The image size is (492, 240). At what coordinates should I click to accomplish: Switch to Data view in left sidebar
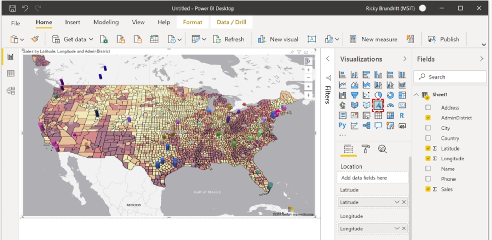tap(11, 74)
